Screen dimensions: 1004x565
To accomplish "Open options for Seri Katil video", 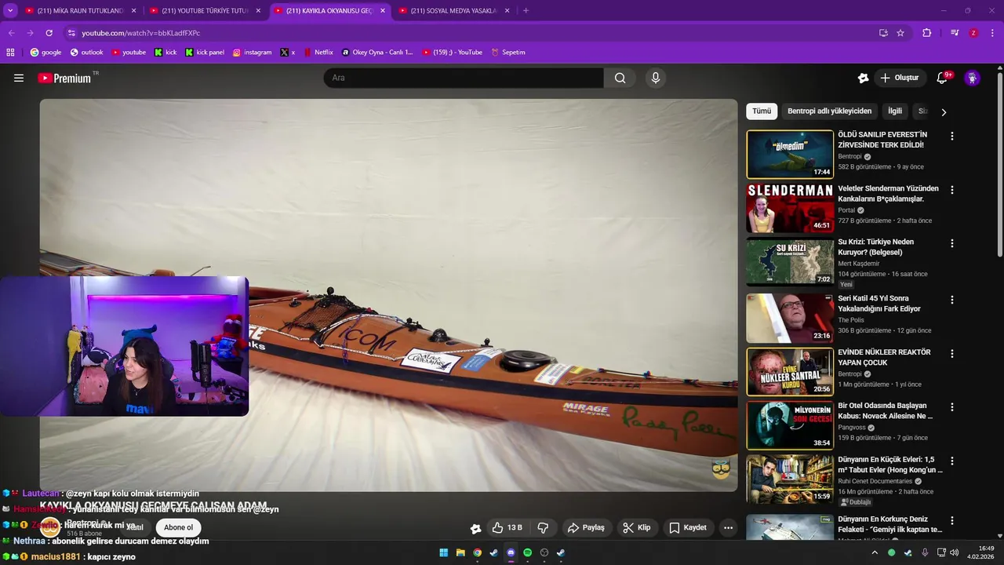I will (x=952, y=300).
